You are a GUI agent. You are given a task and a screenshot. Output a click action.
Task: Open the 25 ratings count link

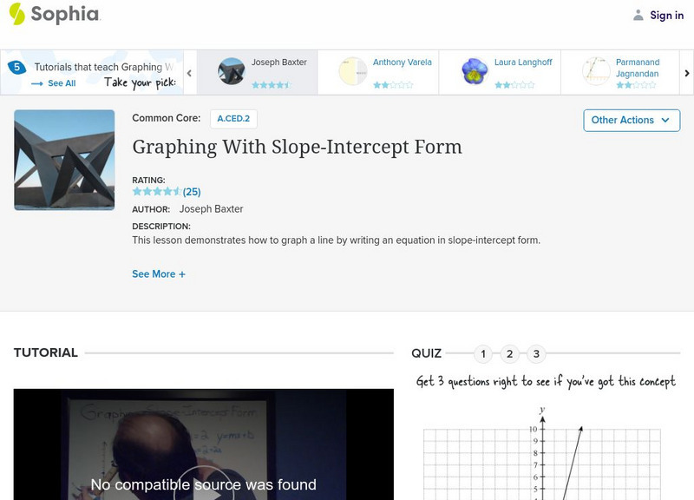(x=192, y=192)
